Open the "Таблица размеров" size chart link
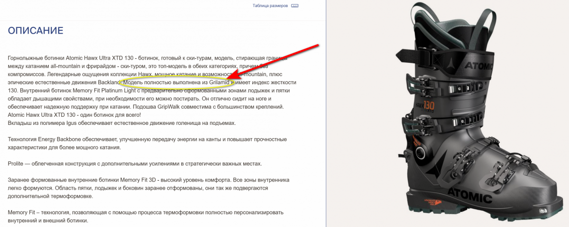 point(270,6)
